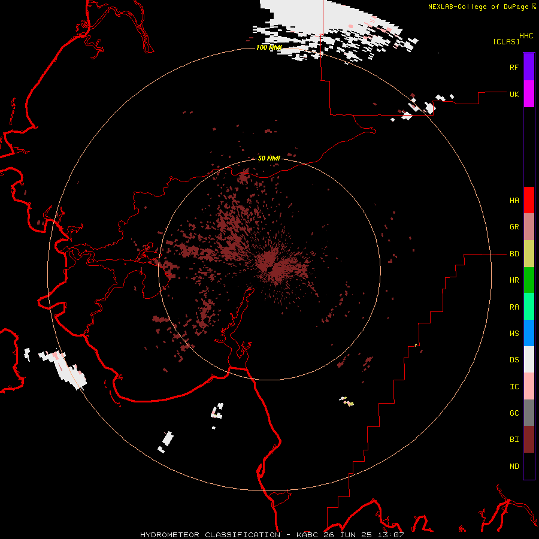539x539 pixels.
Task: Click the HYDROMETEOR CLASSIFICATION caption text
Action: tap(210, 535)
